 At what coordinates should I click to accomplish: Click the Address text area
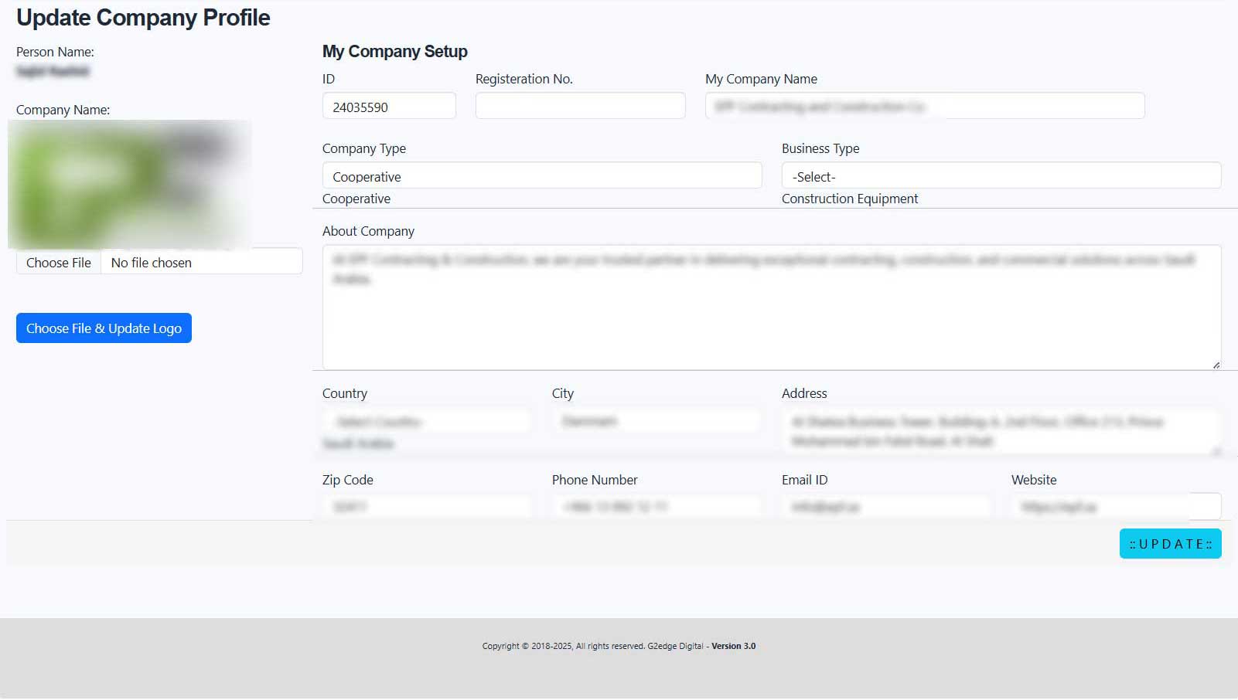point(1001,432)
